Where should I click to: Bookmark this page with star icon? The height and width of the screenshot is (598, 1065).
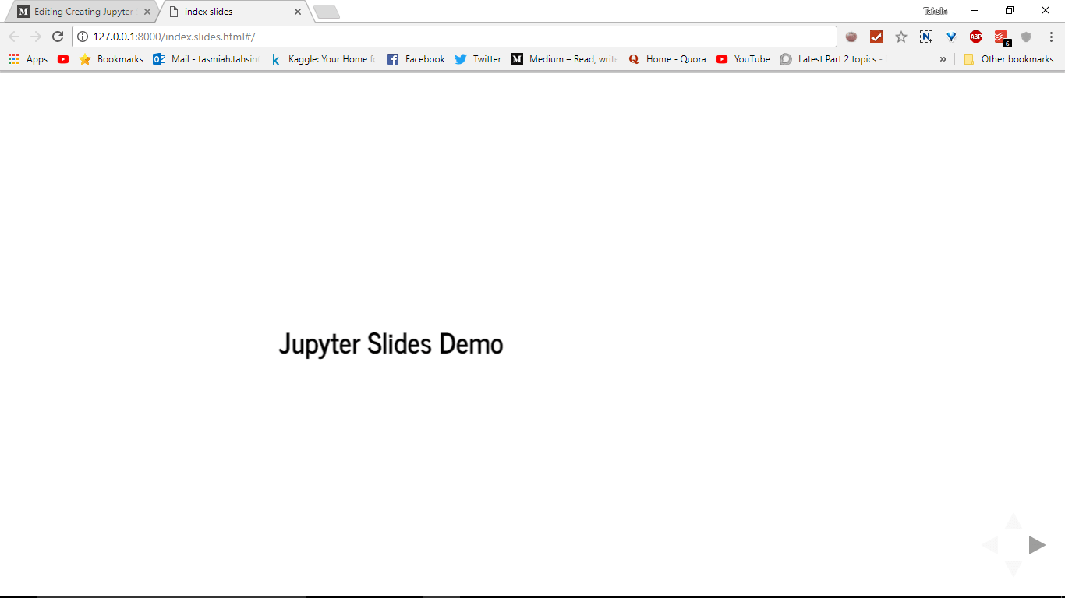click(x=901, y=37)
